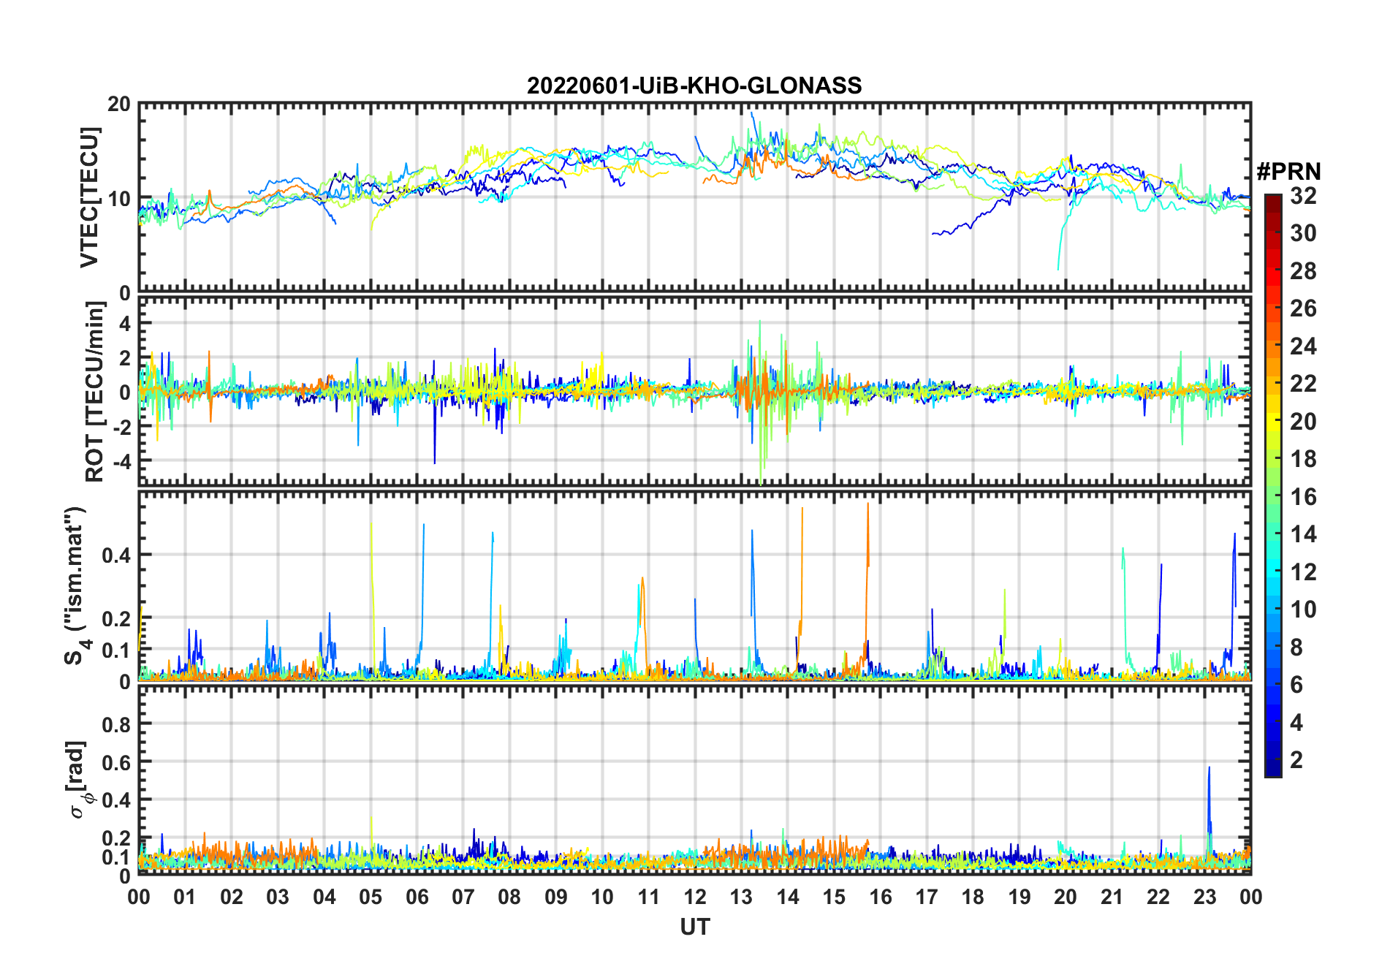Select colorbar tick label 16
This screenshot has width=1390, height=972.
click(x=1303, y=497)
